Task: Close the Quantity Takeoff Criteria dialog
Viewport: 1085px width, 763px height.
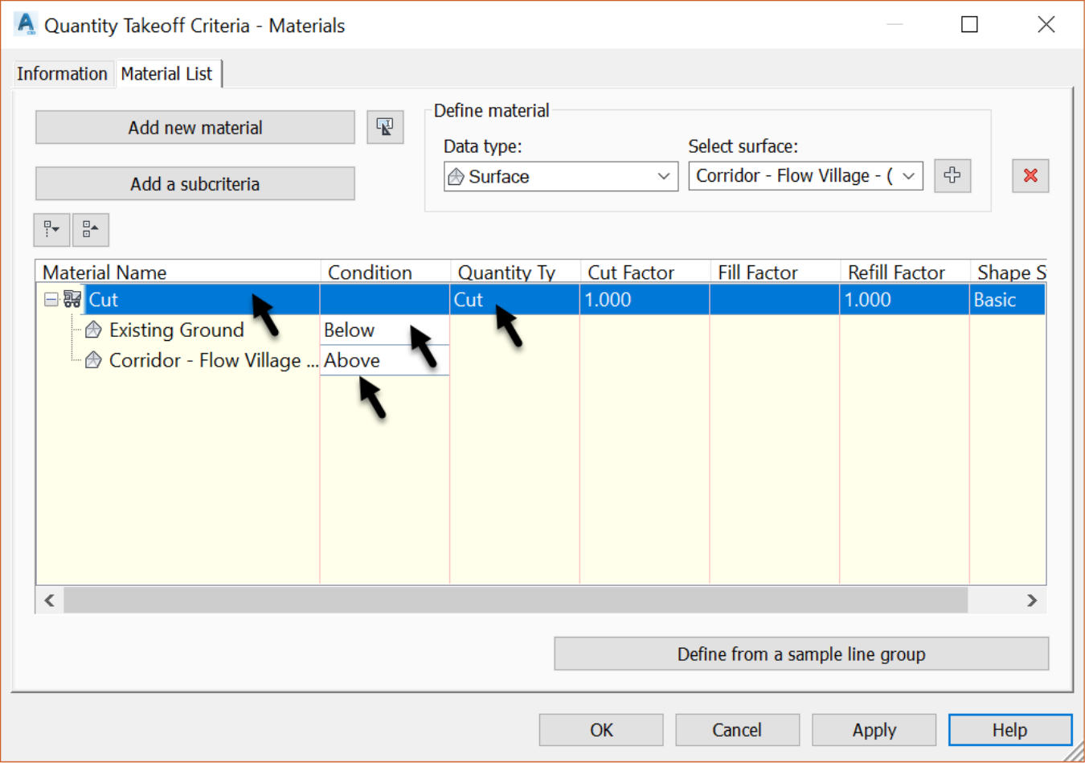Action: (1046, 24)
